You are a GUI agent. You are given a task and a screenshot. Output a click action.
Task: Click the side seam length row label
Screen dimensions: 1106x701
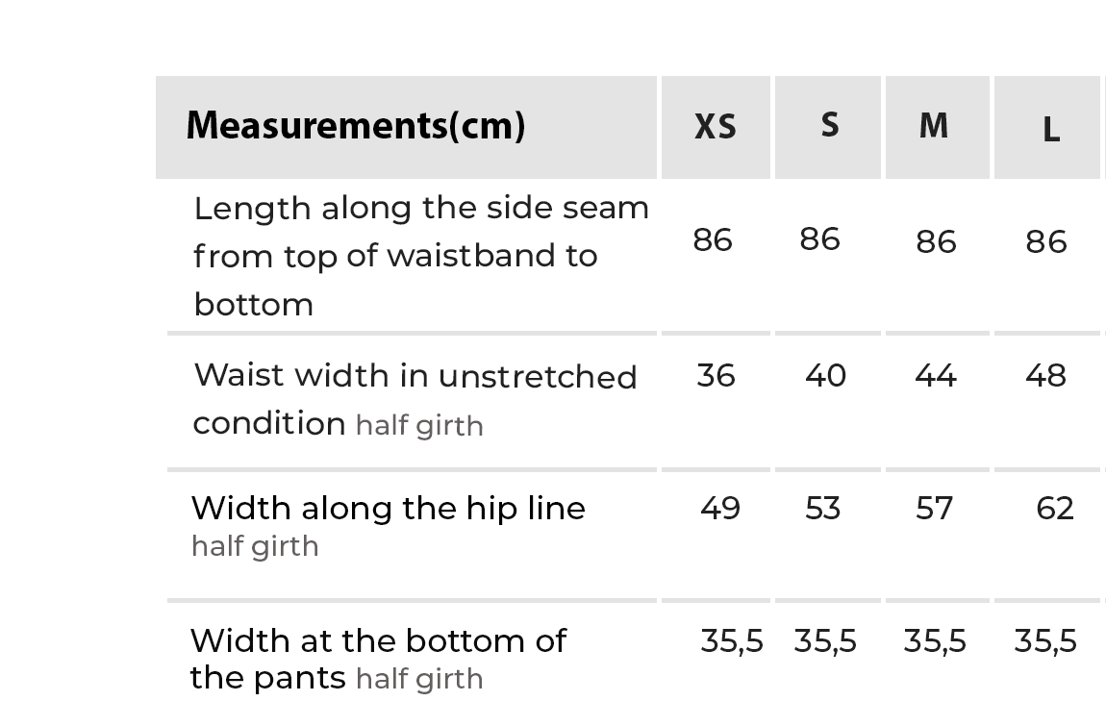(421, 256)
